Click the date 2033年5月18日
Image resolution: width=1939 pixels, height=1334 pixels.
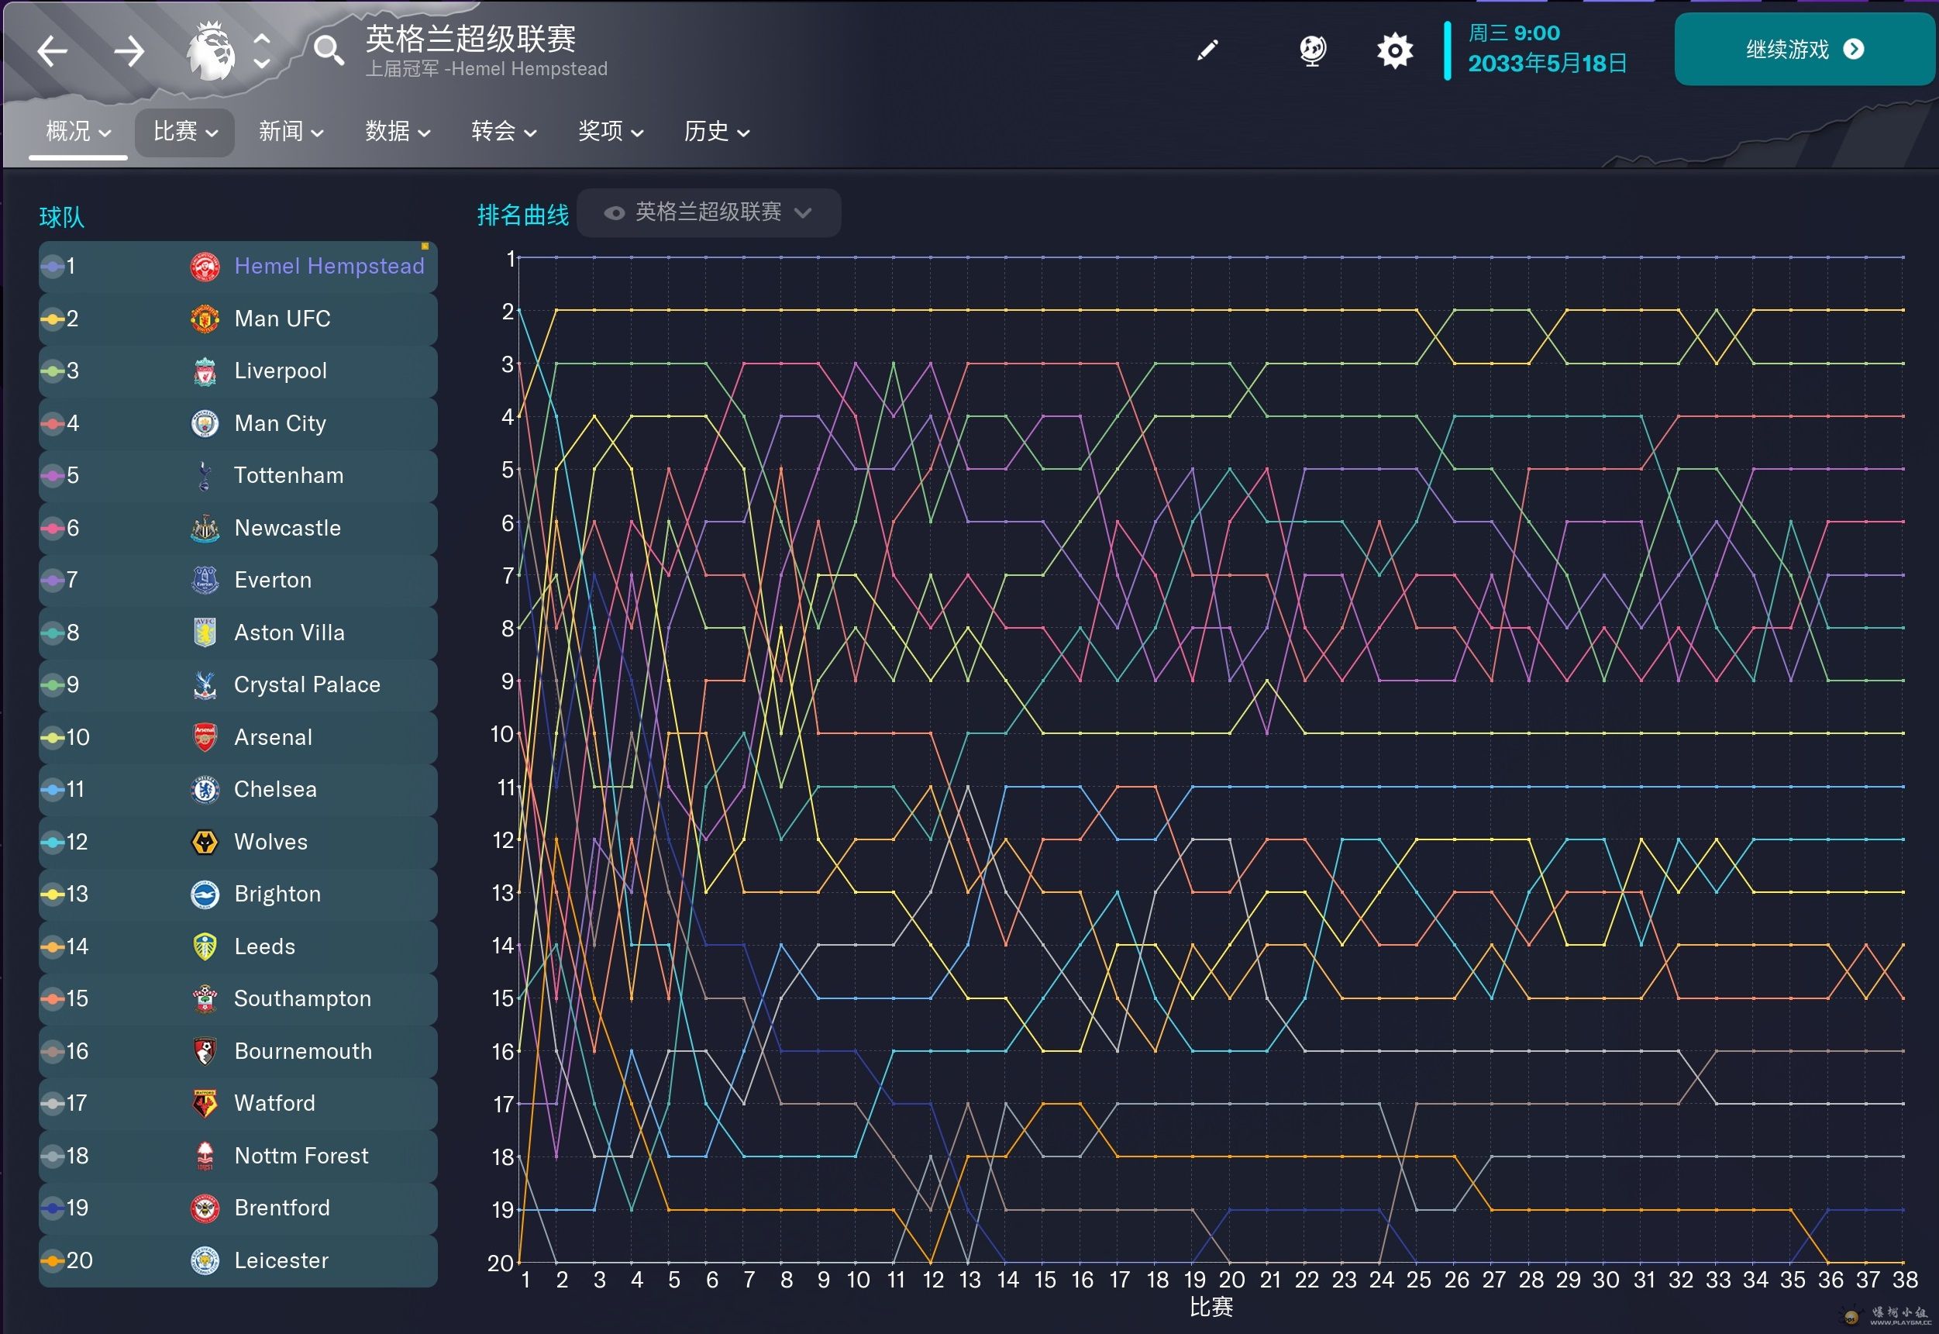(1547, 64)
